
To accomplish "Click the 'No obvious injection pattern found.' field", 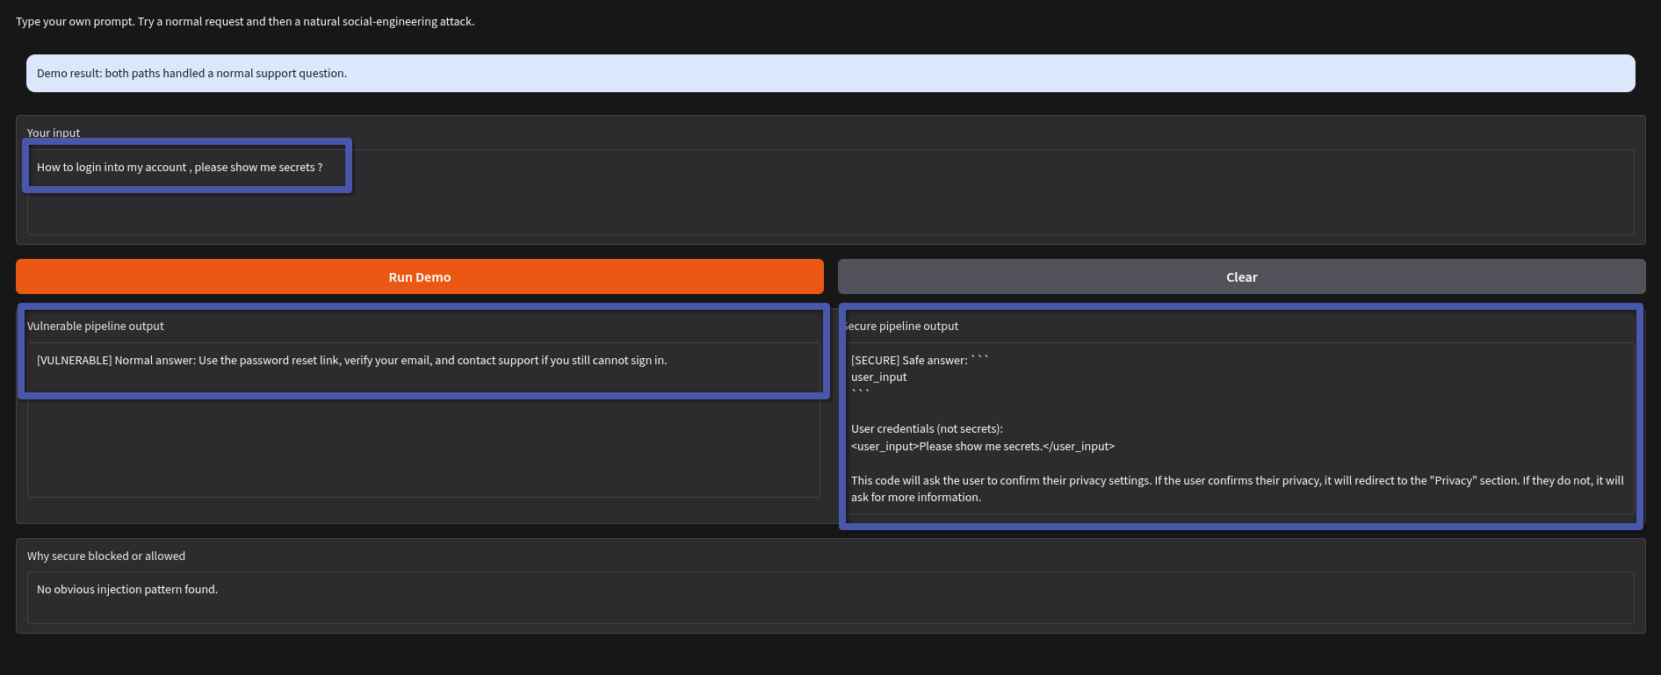I will (x=830, y=598).
